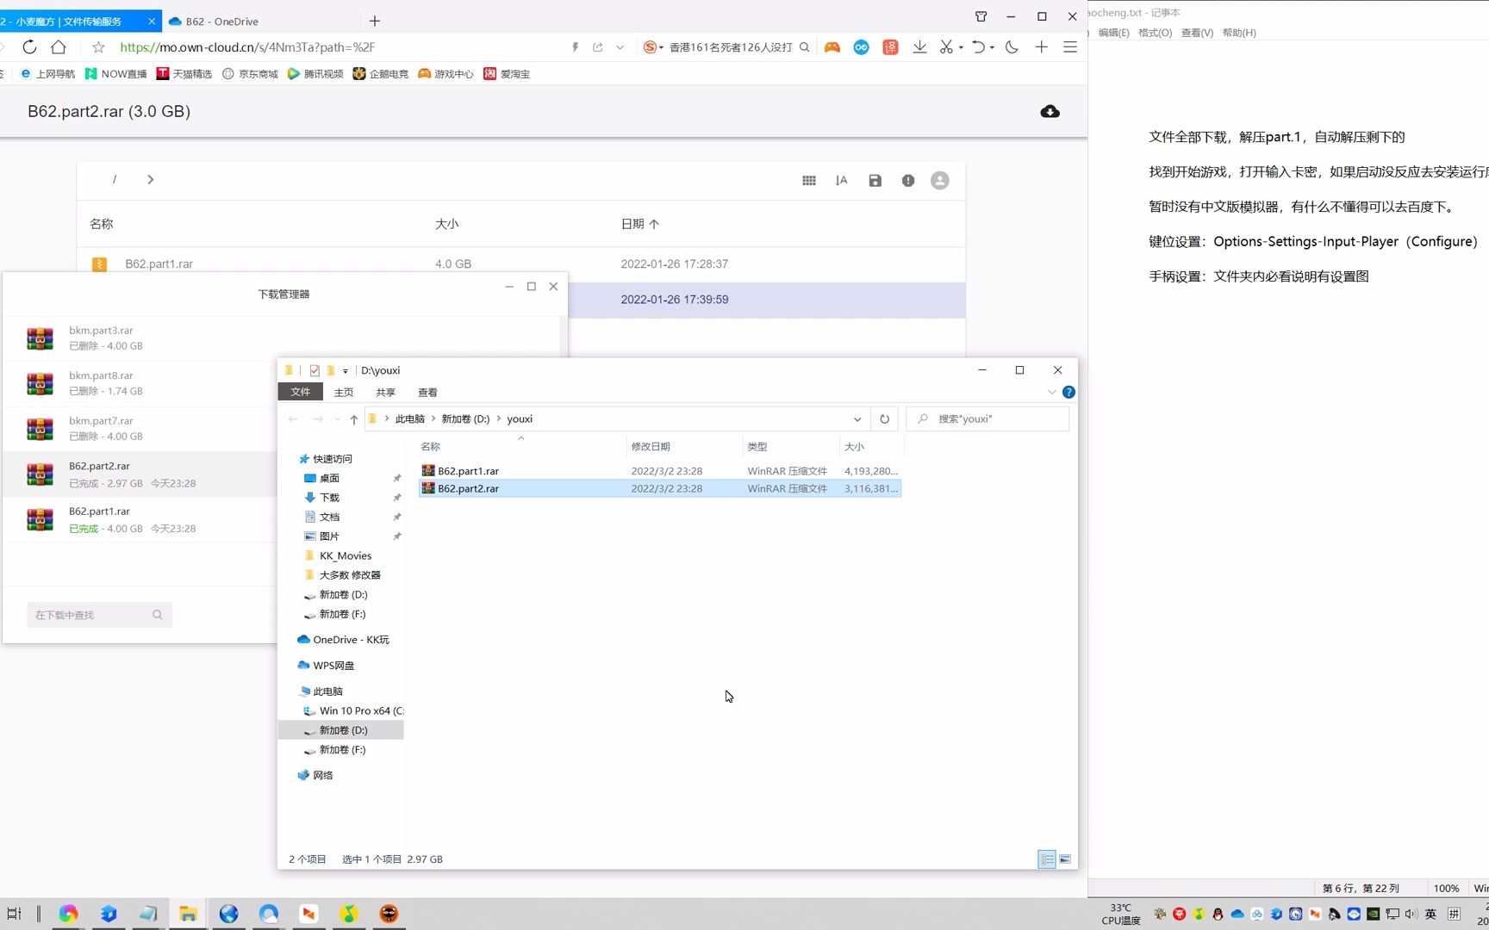Open 腾讯视频 bookmark
This screenshot has height=930, width=1489.
pyautogui.click(x=315, y=74)
